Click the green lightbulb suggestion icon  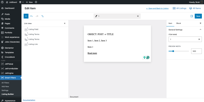click(144, 57)
